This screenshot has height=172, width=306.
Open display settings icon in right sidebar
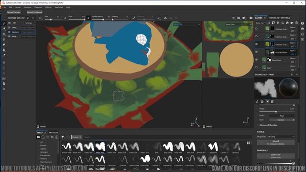point(303,23)
